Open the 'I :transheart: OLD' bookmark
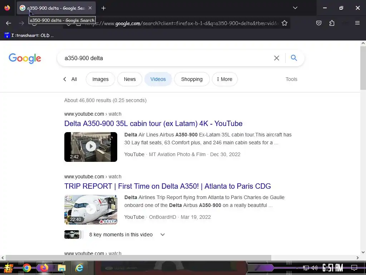 [29, 35]
